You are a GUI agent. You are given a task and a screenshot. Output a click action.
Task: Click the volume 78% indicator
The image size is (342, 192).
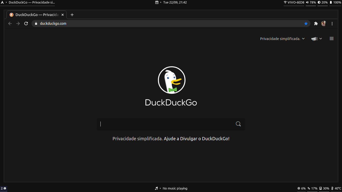[311, 2]
